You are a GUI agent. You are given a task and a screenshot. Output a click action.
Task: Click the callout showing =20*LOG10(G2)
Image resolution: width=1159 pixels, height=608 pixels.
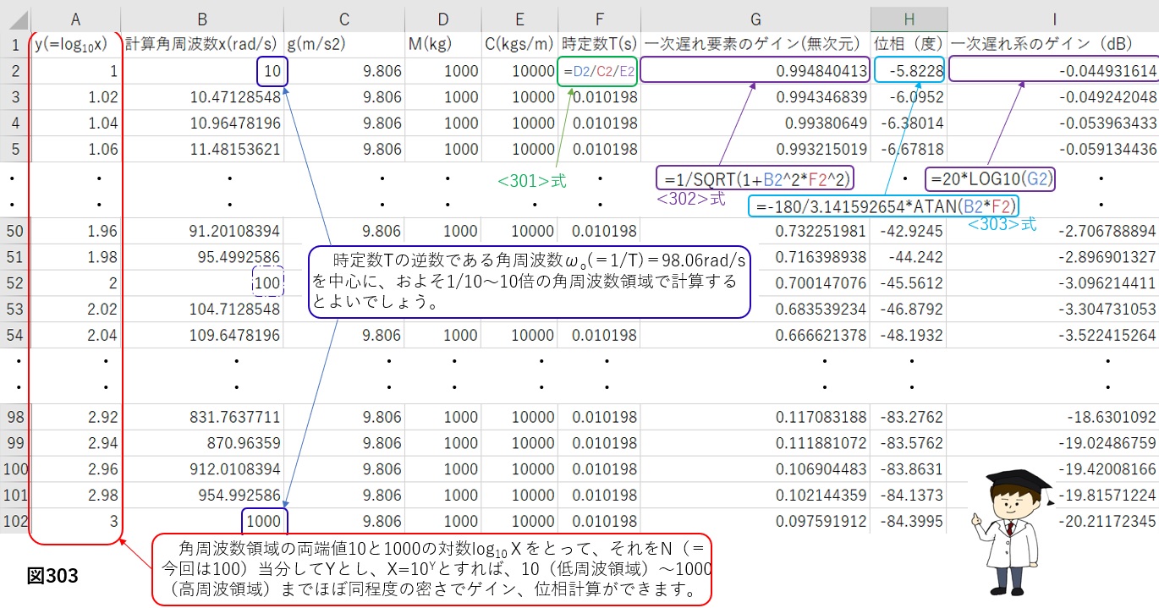coord(990,179)
